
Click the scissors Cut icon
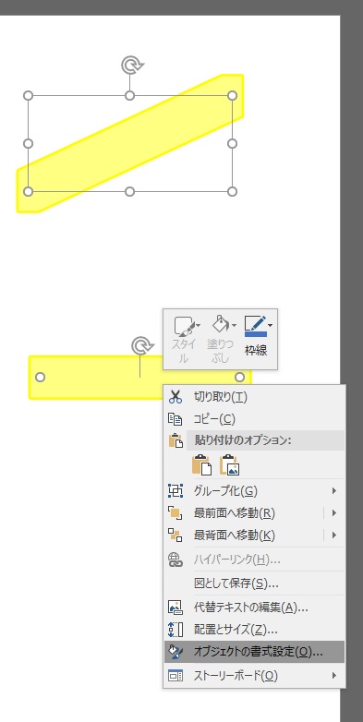tap(175, 396)
